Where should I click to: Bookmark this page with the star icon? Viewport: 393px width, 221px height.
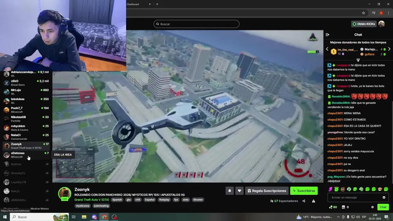[364, 13]
